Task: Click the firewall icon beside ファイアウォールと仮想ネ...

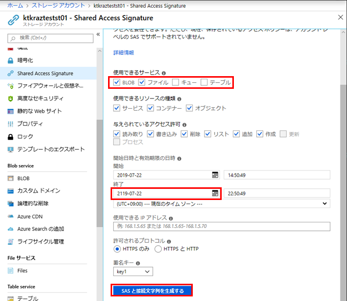Action: 11,86
